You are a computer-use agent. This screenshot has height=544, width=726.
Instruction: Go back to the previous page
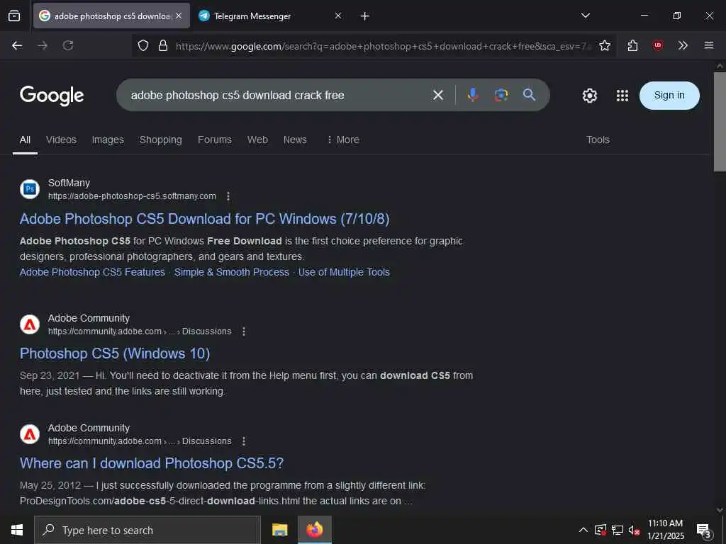(17, 45)
